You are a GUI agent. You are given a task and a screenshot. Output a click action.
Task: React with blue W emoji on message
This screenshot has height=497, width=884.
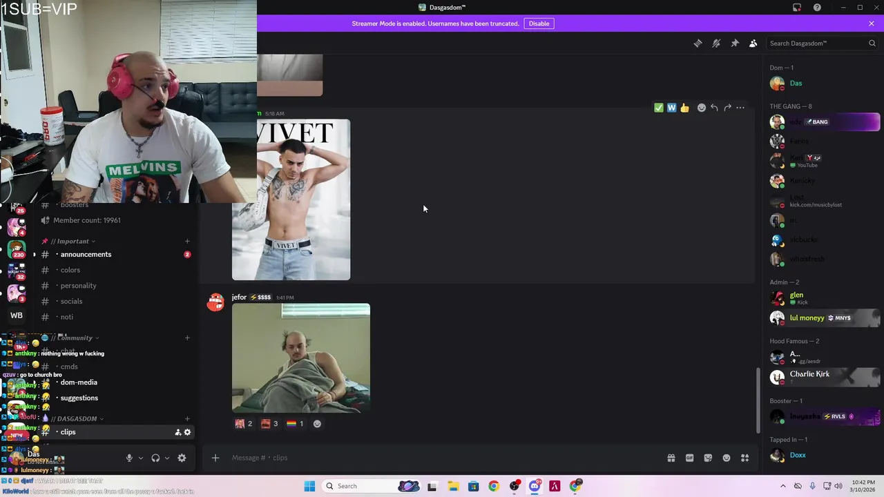(671, 108)
